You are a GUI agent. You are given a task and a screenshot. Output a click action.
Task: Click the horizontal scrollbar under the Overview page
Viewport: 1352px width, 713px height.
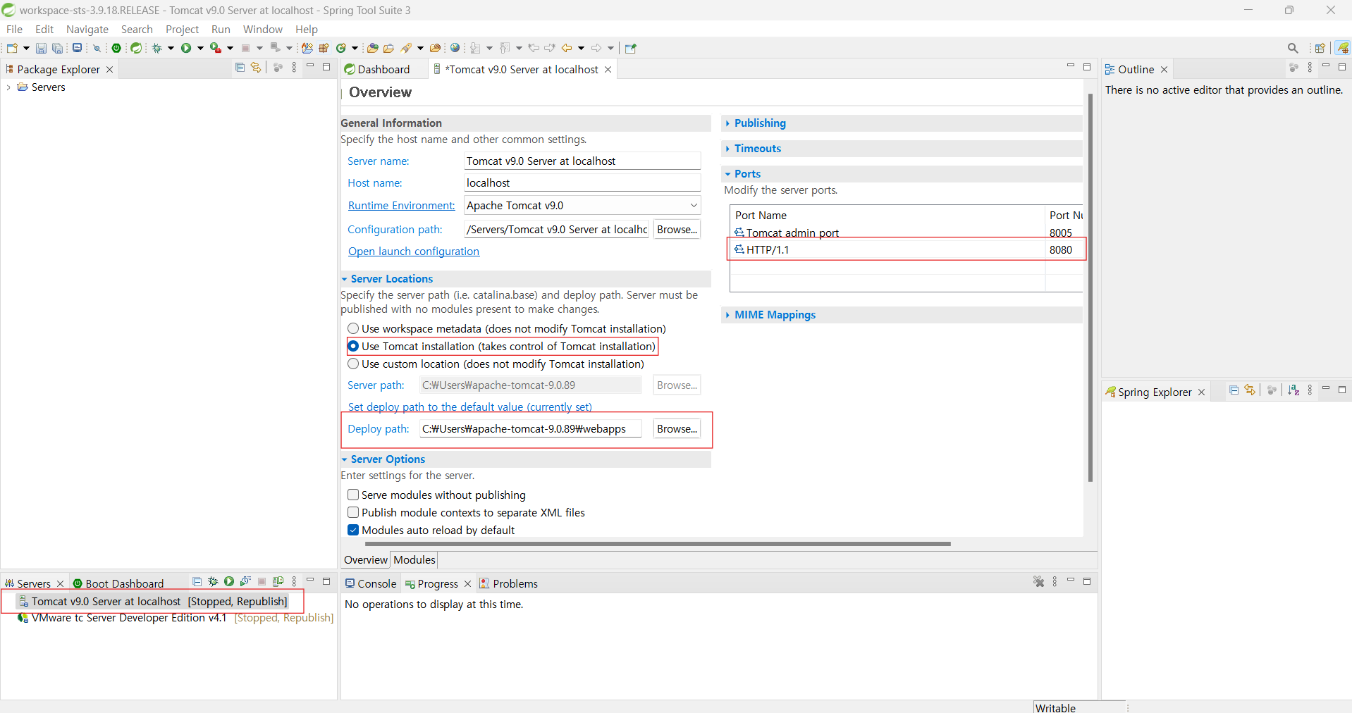tap(658, 544)
